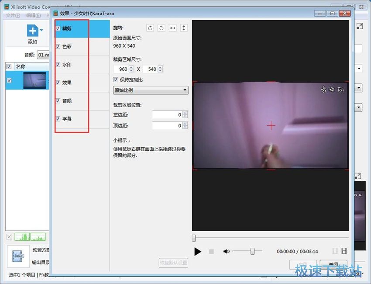Click the 应用 apply button
The image size is (371, 284).
tap(303, 264)
